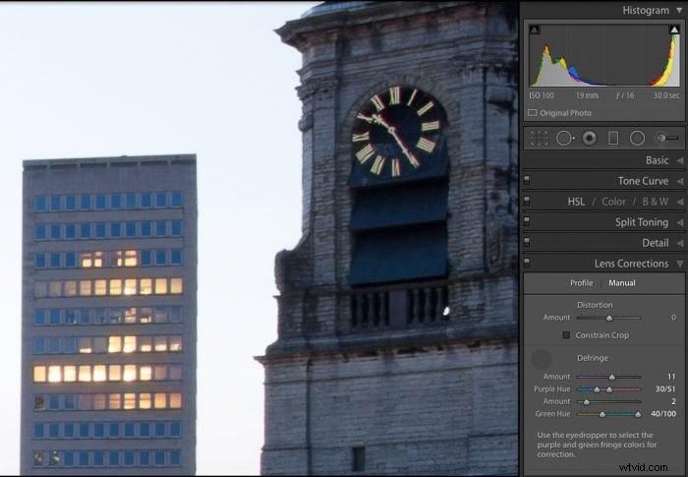Click the Distortion Amount value 0

point(673,318)
